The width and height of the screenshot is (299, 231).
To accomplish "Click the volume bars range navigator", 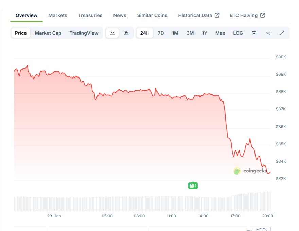I will tap(142, 203).
